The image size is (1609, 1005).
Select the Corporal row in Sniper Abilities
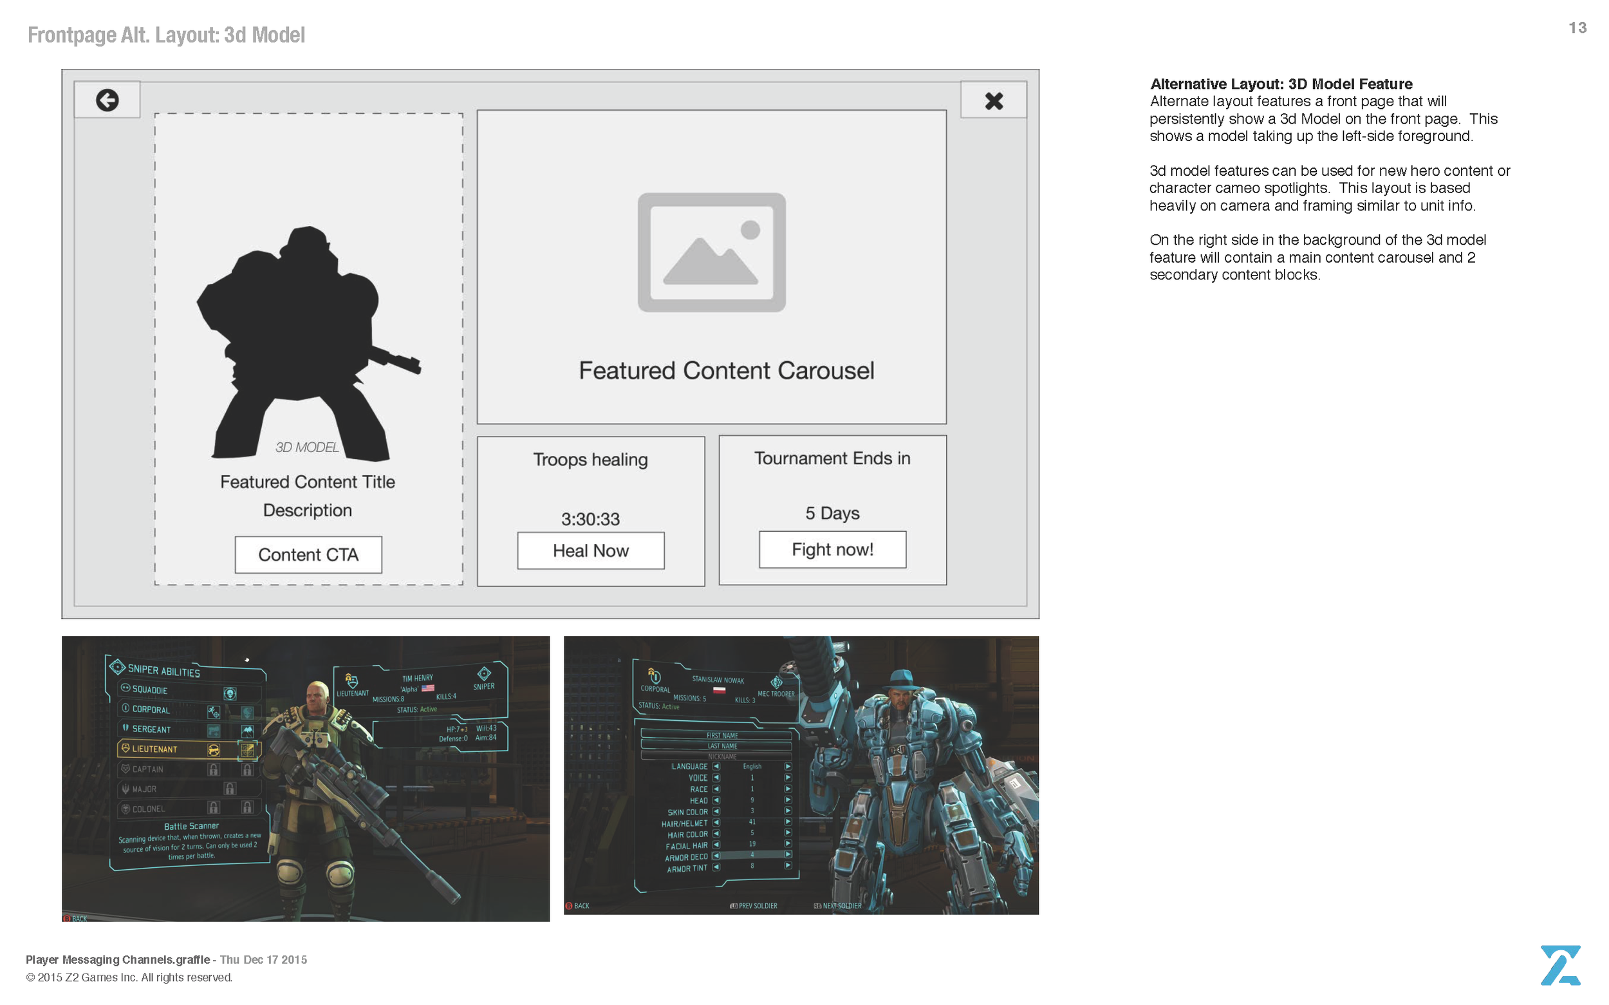pos(189,711)
